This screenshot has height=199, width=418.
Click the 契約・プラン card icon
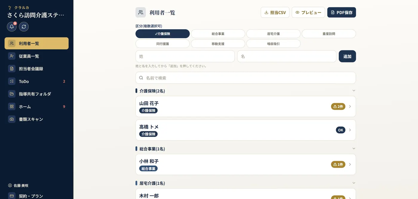pyautogui.click(x=12, y=196)
